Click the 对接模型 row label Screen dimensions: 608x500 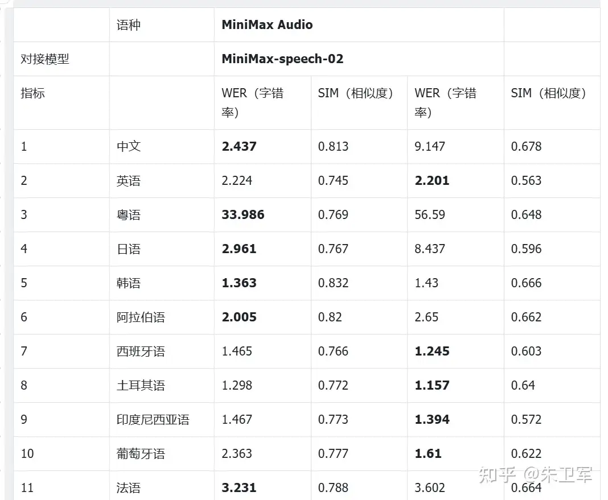click(x=45, y=59)
